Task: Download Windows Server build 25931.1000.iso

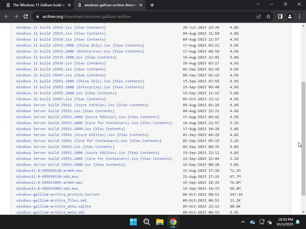Action: [54, 129]
